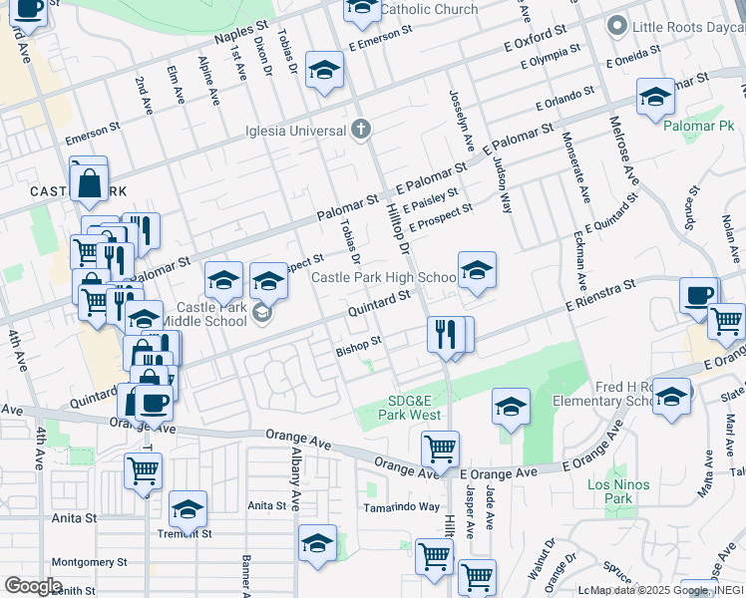
Task: Open the Iglesia Universal church pin
Action: pos(361,130)
